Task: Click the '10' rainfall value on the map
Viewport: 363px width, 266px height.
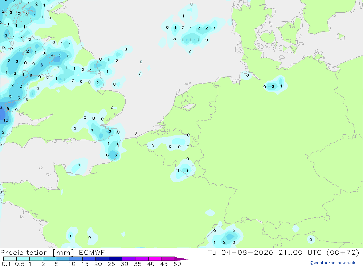Action: click(x=6, y=120)
